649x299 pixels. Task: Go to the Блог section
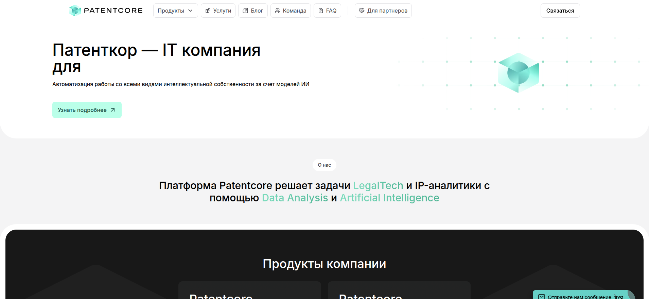(x=253, y=11)
